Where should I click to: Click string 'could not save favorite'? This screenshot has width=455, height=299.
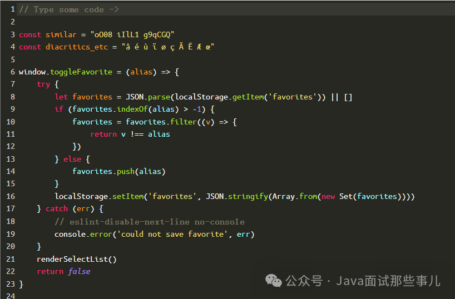pos(172,234)
